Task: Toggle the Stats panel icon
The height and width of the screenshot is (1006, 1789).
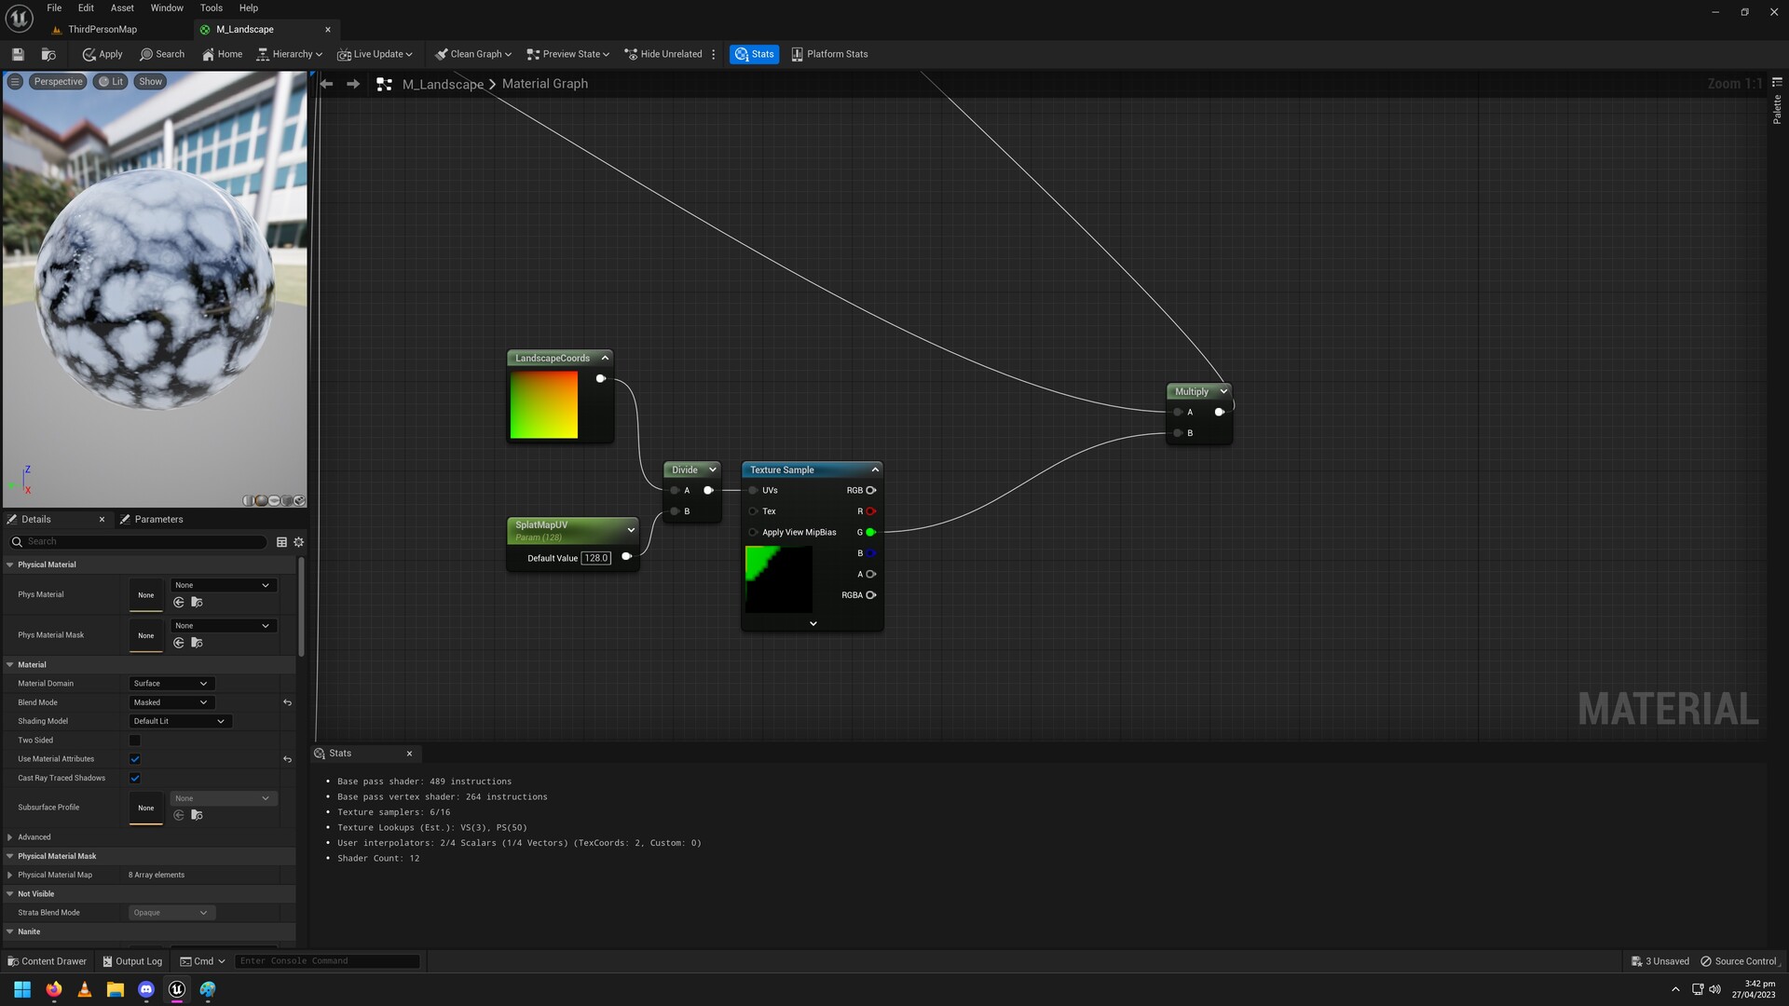Action: [754, 53]
